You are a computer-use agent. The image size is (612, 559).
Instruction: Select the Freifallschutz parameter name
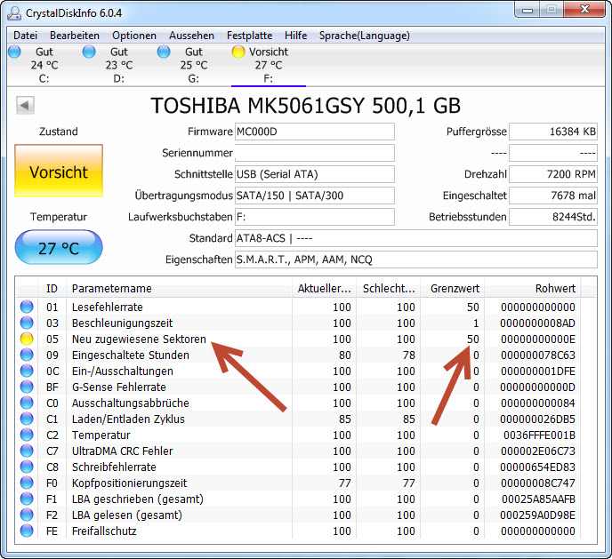coord(104,531)
